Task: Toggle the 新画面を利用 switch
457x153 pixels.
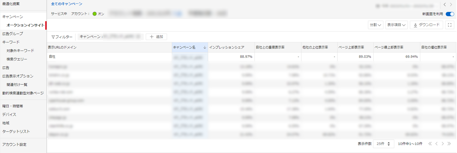Action: click(x=450, y=14)
